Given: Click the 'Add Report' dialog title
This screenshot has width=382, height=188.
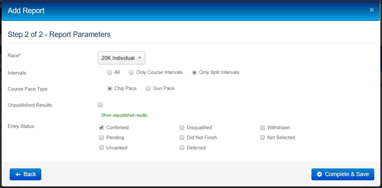Looking at the screenshot, I should click(x=26, y=11).
